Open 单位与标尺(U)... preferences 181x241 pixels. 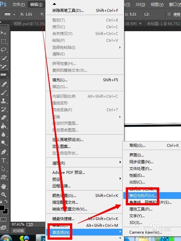(152, 195)
